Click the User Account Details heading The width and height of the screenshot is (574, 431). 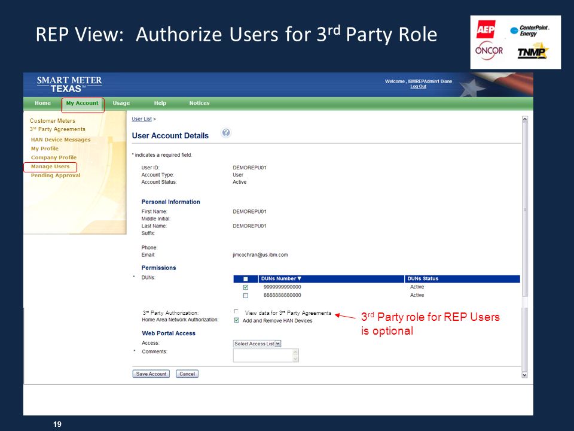pos(170,136)
